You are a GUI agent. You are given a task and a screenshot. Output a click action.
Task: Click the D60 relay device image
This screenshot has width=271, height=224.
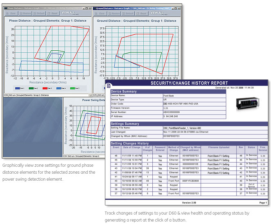click(x=248, y=103)
